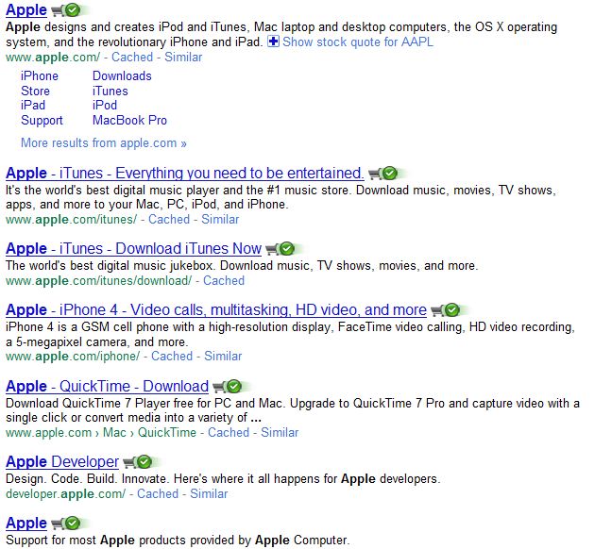This screenshot has width=595, height=549.
Task: Click the cart icon beside 'Apple Developer'
Action: click(x=129, y=462)
